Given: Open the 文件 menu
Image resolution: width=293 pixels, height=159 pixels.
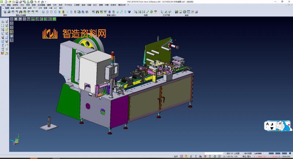Looking at the screenshot, I should [3, 5].
